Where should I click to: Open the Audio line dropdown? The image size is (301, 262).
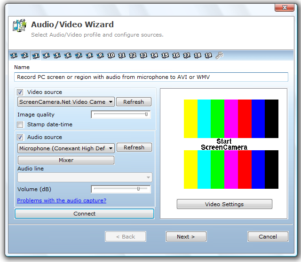(x=85, y=177)
